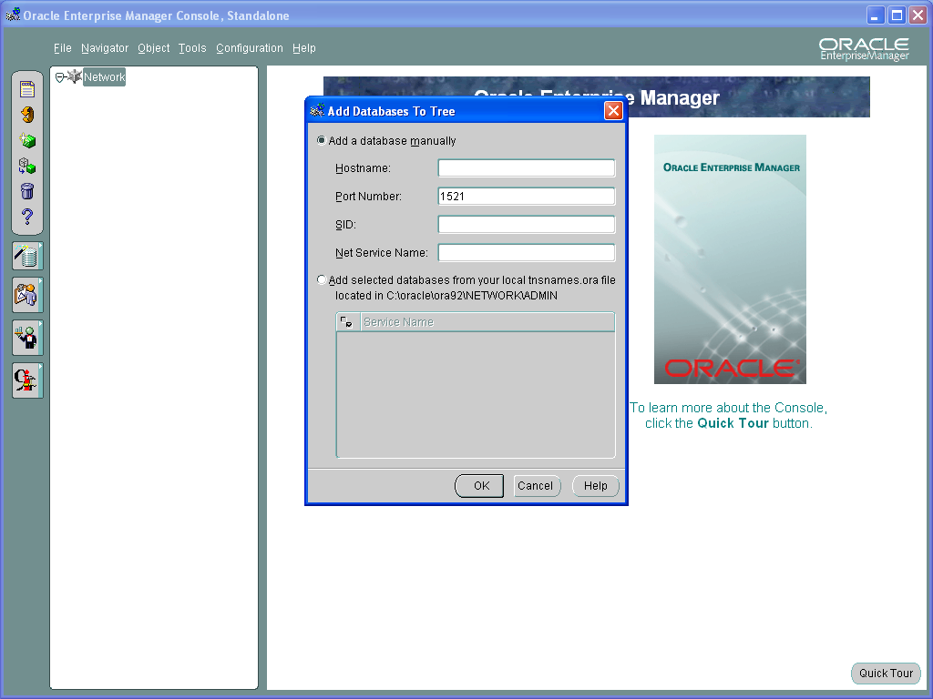This screenshot has width=933, height=699.
Task: Click the Quick Tour button
Action: (x=886, y=673)
